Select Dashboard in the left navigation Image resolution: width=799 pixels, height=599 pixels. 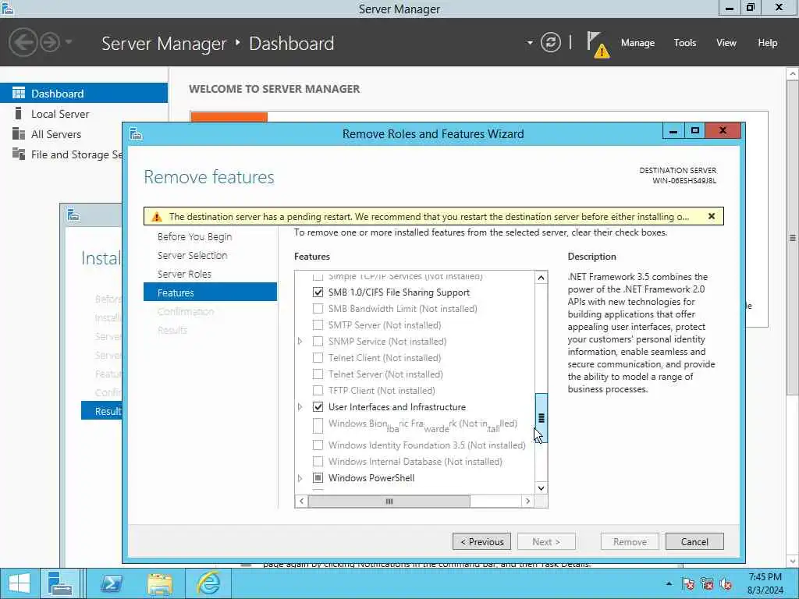point(83,94)
